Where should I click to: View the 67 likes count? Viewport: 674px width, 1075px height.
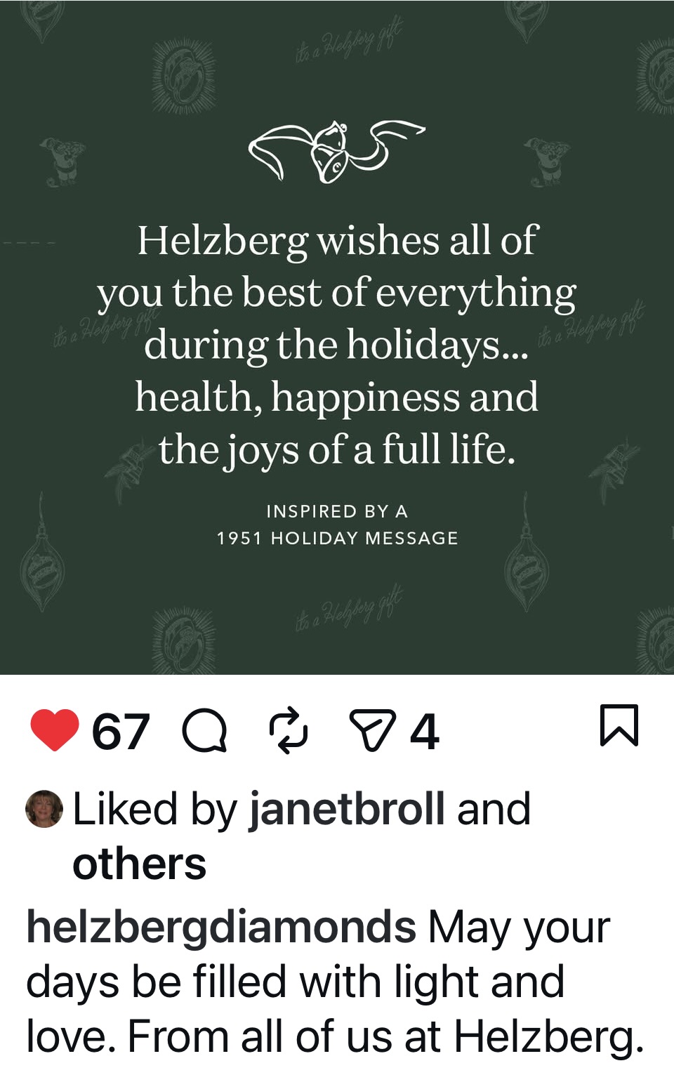pyautogui.click(x=121, y=732)
